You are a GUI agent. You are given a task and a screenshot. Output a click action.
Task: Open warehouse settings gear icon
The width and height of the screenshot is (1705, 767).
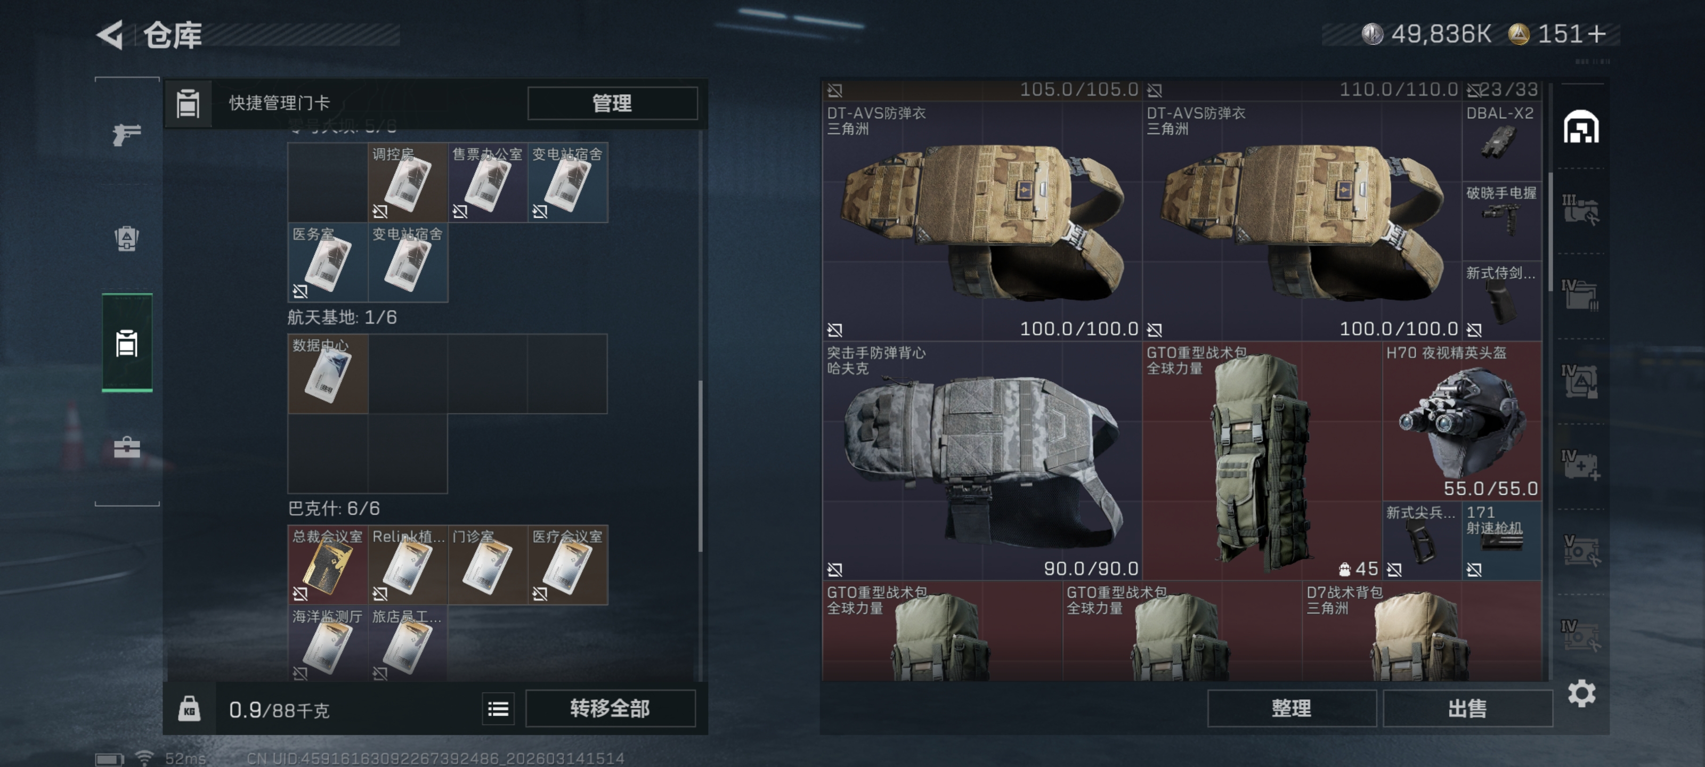pyautogui.click(x=1580, y=693)
